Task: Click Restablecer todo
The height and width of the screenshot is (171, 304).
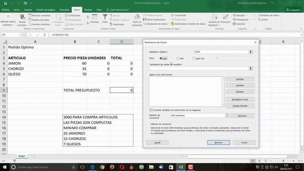Action: click(x=240, y=99)
